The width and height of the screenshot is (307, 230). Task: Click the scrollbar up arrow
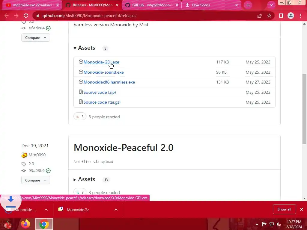304,24
